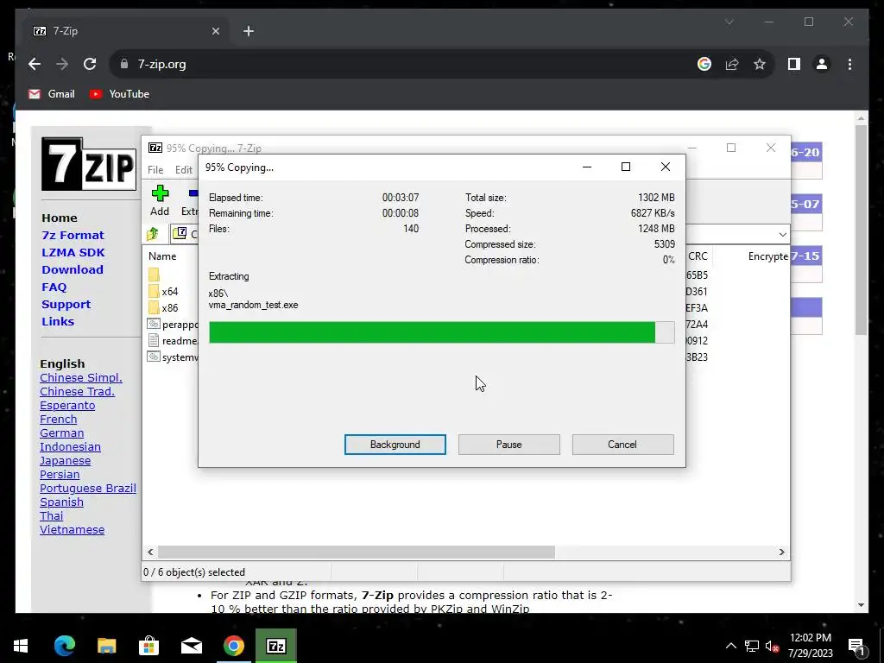The height and width of the screenshot is (663, 884).
Task: Open the Support link
Action: pyautogui.click(x=66, y=305)
